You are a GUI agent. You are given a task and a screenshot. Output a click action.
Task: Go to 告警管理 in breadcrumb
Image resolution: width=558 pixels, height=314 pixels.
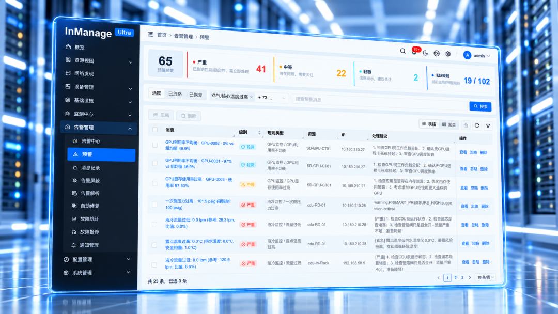[x=183, y=36]
